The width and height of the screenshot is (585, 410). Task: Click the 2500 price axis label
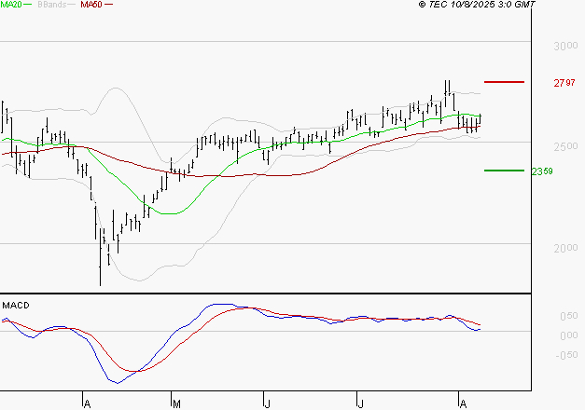[564, 147]
